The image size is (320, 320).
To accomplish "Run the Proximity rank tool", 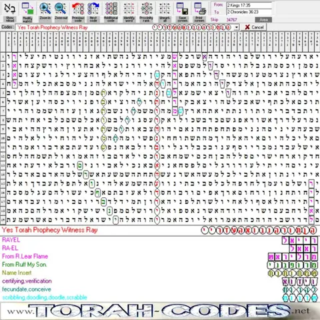I will coord(146,11).
